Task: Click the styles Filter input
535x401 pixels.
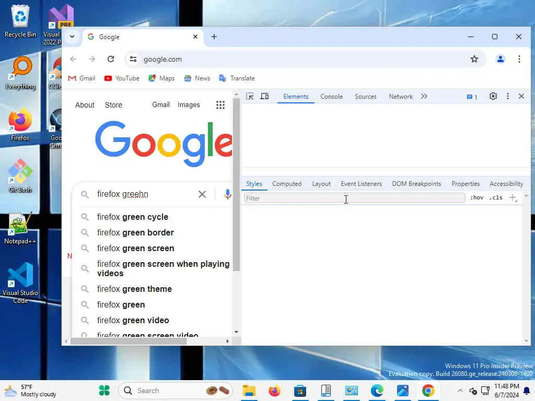Action: tap(355, 198)
